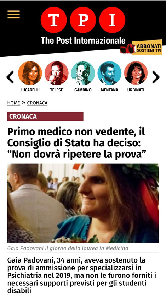Open Urbinati's author avatar
166x302 pixels.
[136, 73]
